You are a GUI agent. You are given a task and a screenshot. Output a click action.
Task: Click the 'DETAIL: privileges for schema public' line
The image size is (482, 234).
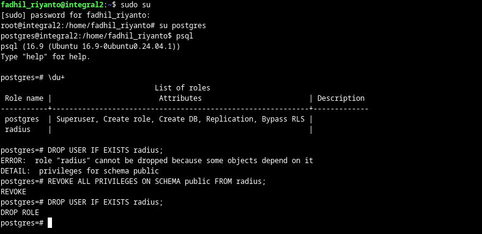coord(80,171)
